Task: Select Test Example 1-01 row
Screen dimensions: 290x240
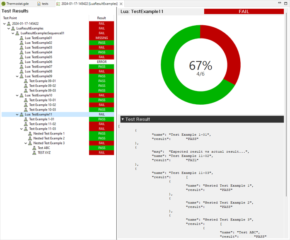Action: tap(58, 119)
